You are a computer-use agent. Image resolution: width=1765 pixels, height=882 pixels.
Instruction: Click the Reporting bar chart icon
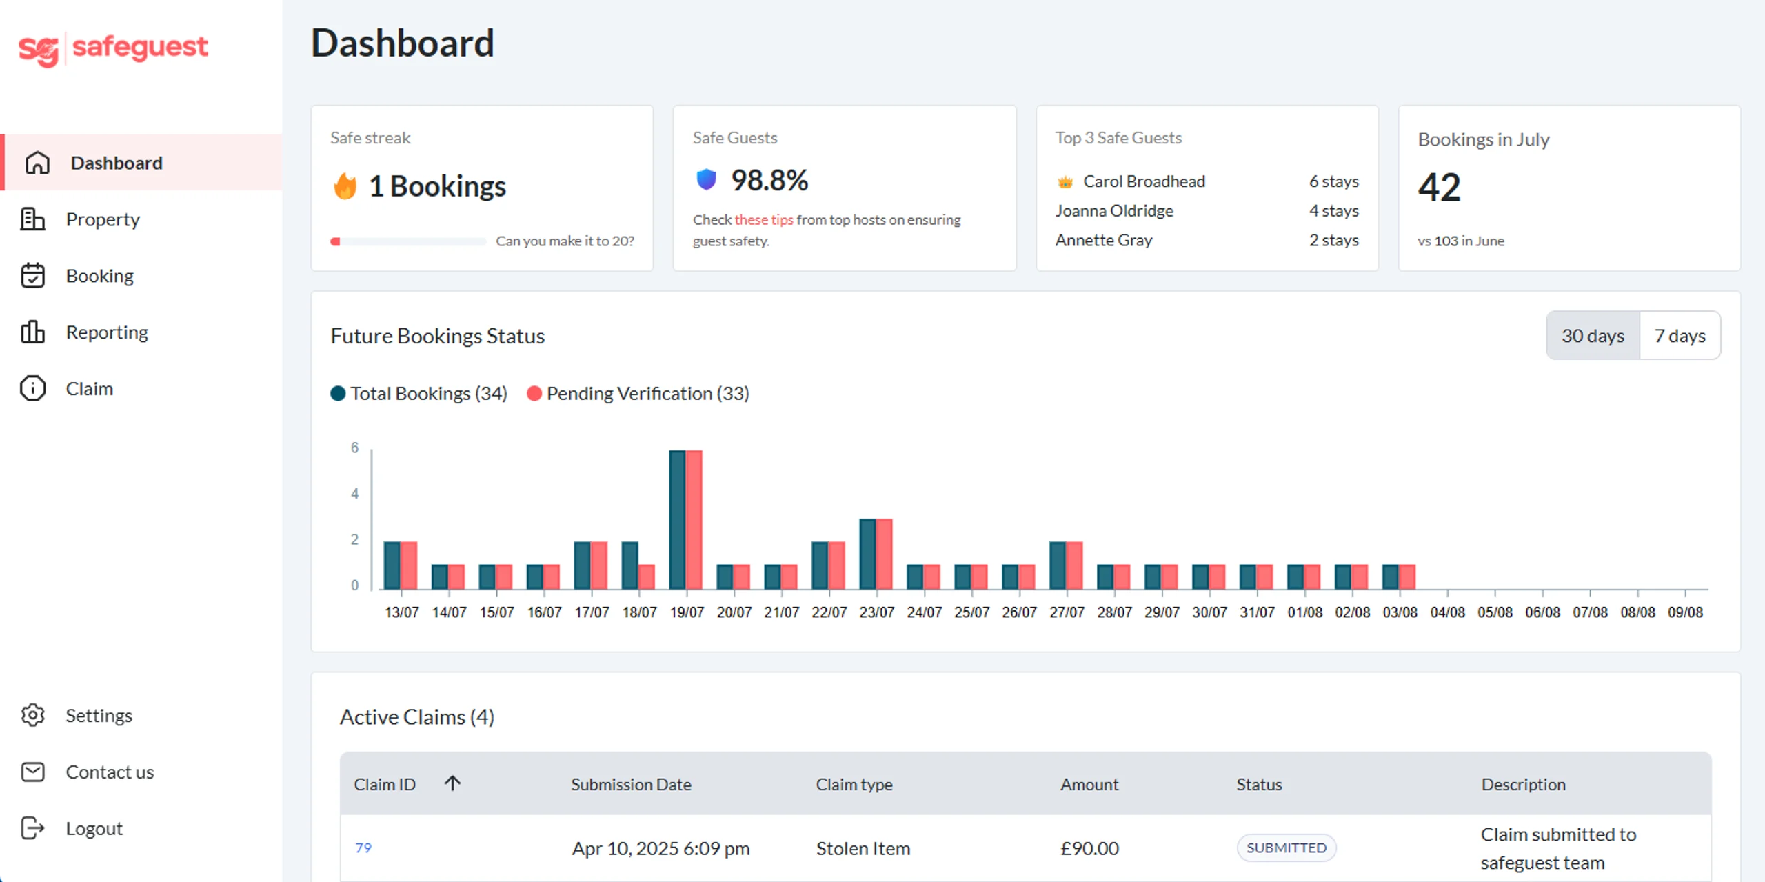point(32,332)
